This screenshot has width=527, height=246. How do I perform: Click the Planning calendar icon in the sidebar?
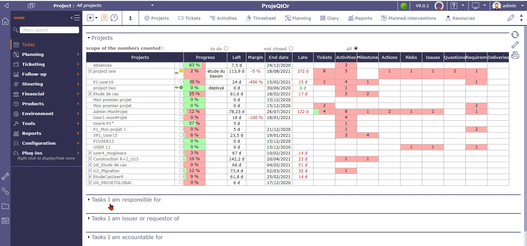(16, 54)
